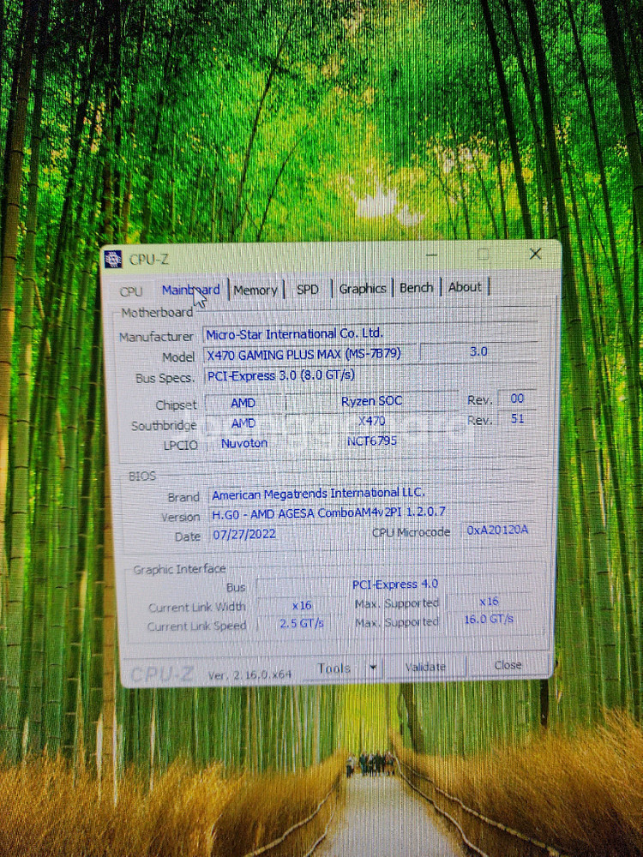Click the CPU Microcode 0xA20120A field
This screenshot has width=643, height=857.
498,530
